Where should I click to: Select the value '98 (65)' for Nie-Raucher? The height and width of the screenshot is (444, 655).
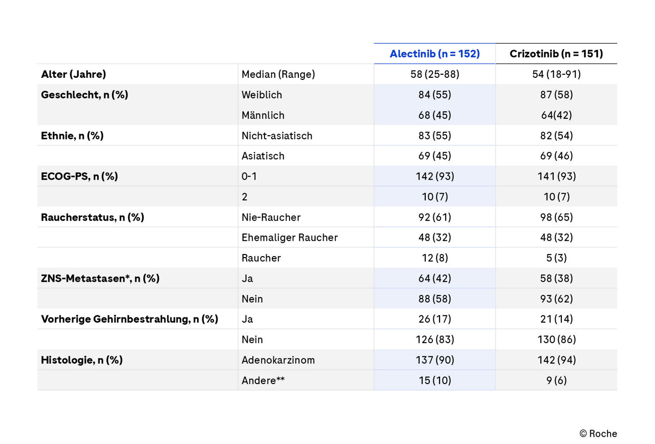coord(556,217)
